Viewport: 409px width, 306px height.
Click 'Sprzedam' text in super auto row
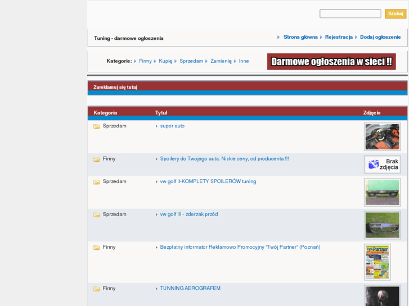(115, 126)
